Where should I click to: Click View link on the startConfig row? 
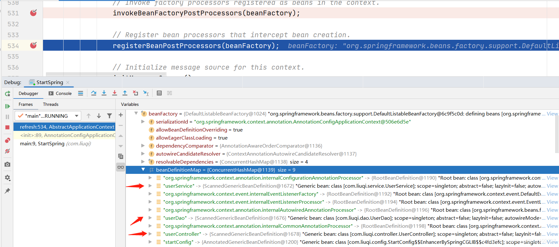coord(552,242)
